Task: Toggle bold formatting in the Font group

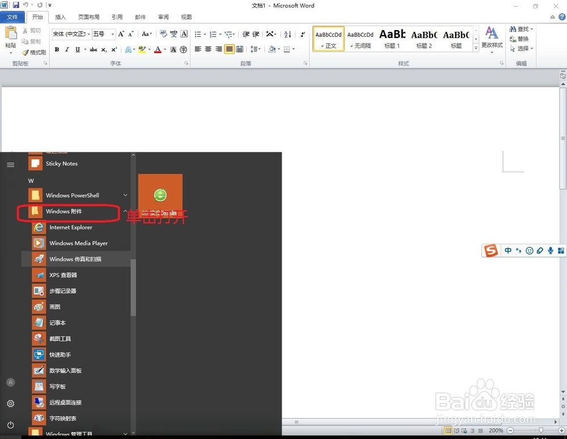Action: coord(57,49)
